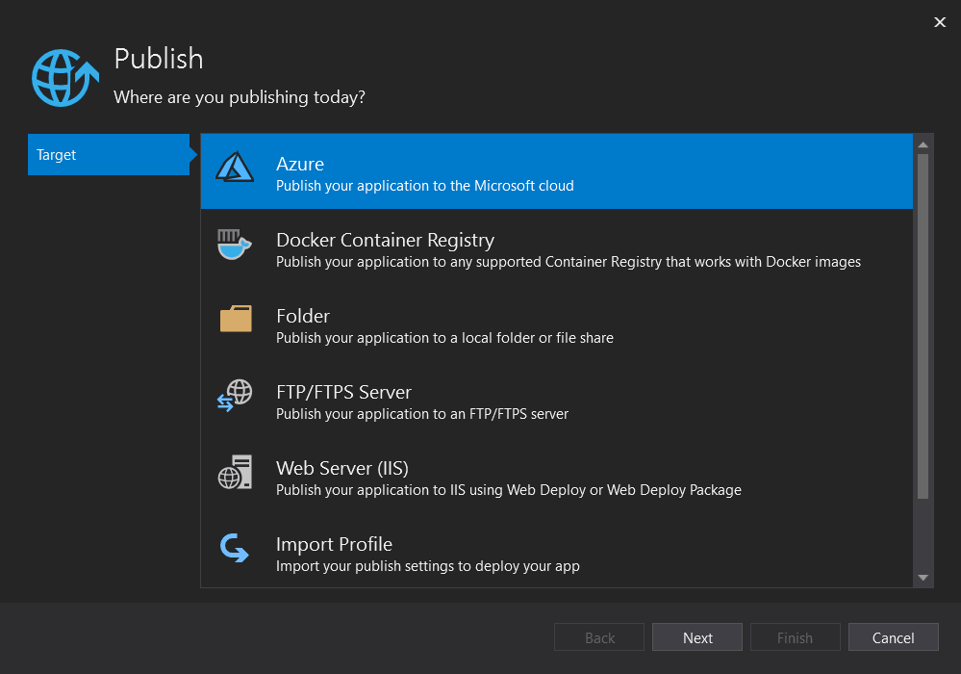
Task: Click the Finish button
Action: pyautogui.click(x=795, y=636)
